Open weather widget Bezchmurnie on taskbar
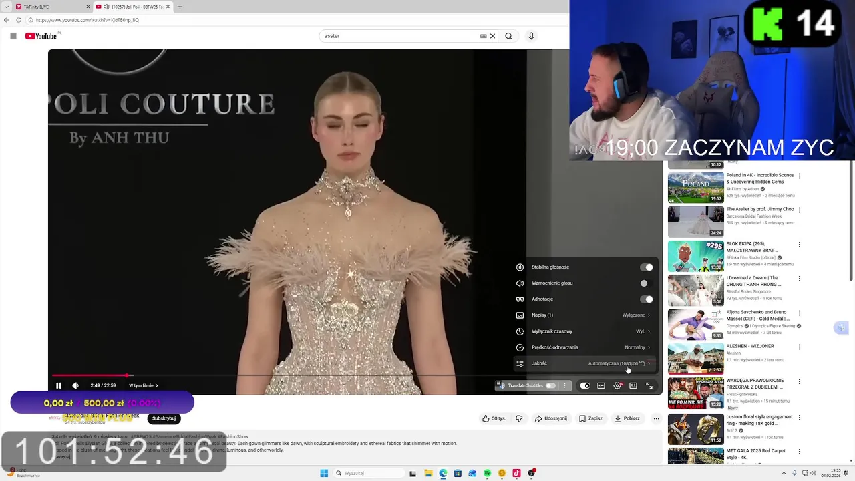This screenshot has height=481, width=855. pyautogui.click(x=25, y=473)
